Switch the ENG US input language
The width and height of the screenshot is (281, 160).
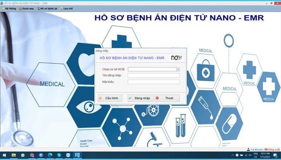tap(256, 155)
